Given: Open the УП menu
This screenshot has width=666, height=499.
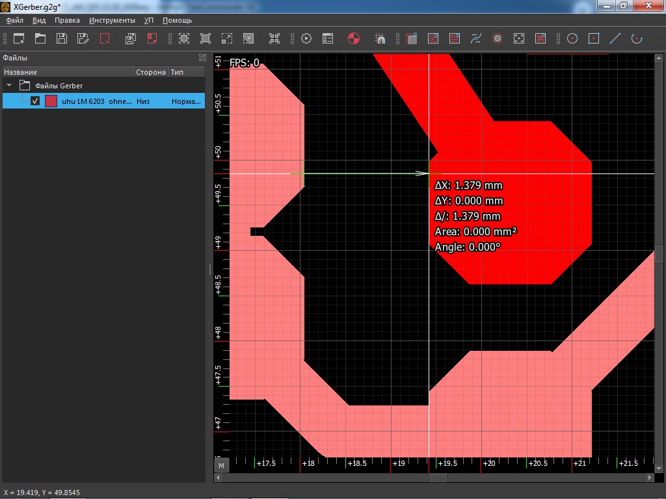Looking at the screenshot, I should coord(149,20).
